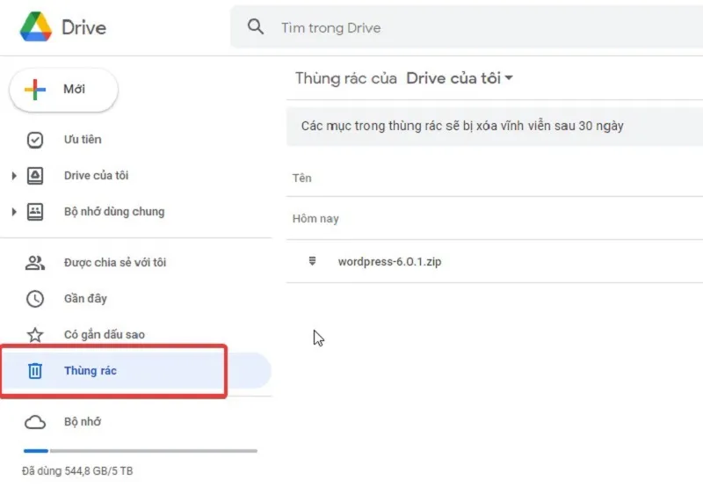Image resolution: width=703 pixels, height=502 pixels.
Task: Open the "Drive của tôi" trash dropdown
Action: tap(460, 78)
